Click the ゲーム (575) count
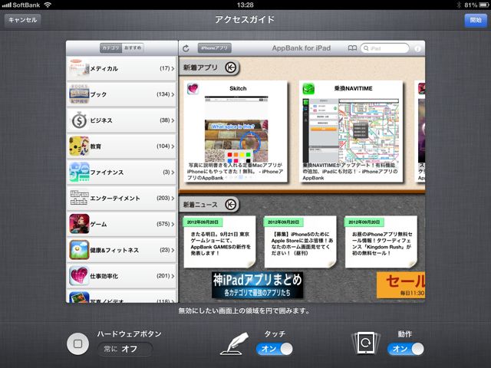The image size is (491, 368). click(x=163, y=224)
